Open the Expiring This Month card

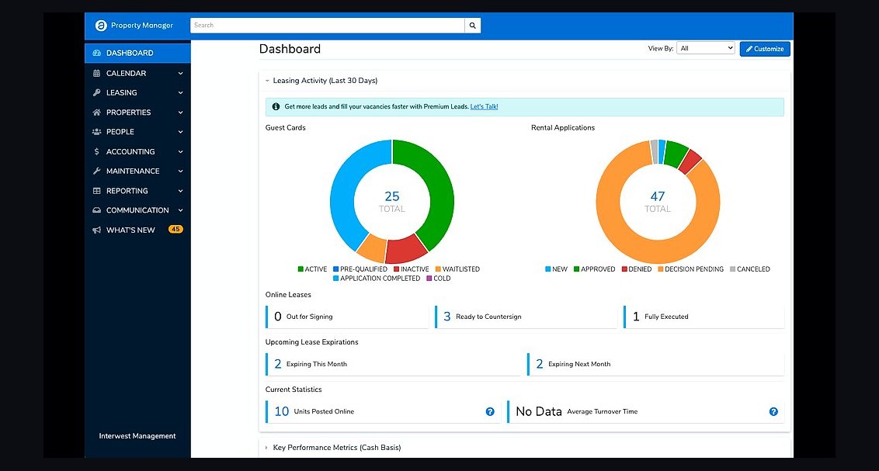pyautogui.click(x=393, y=364)
